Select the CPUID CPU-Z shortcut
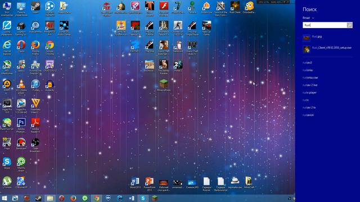The image size is (360, 202). 49,65
